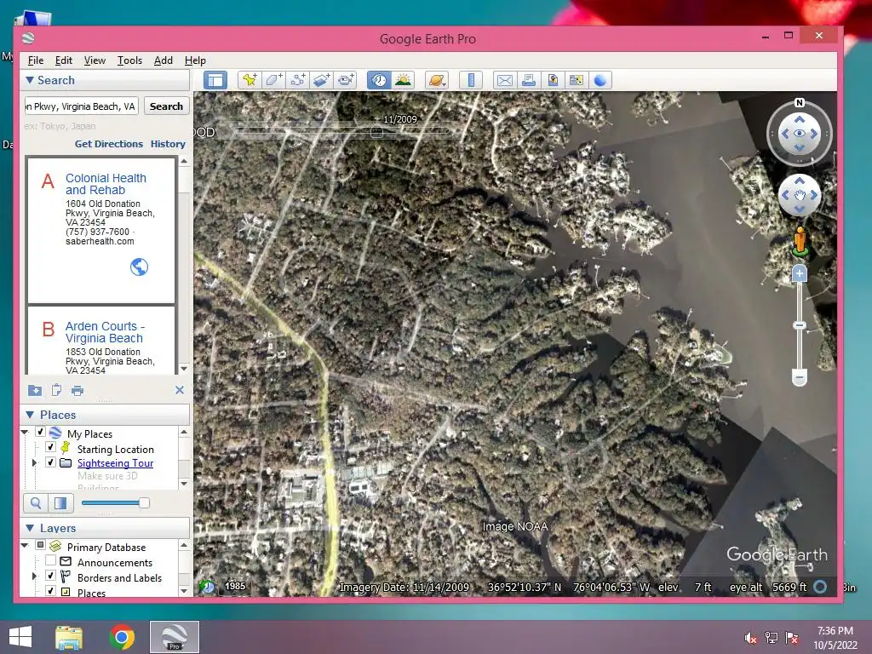The image size is (872, 654).
Task: Open the Arden Courts - Virginia Beach result
Action: (x=105, y=332)
